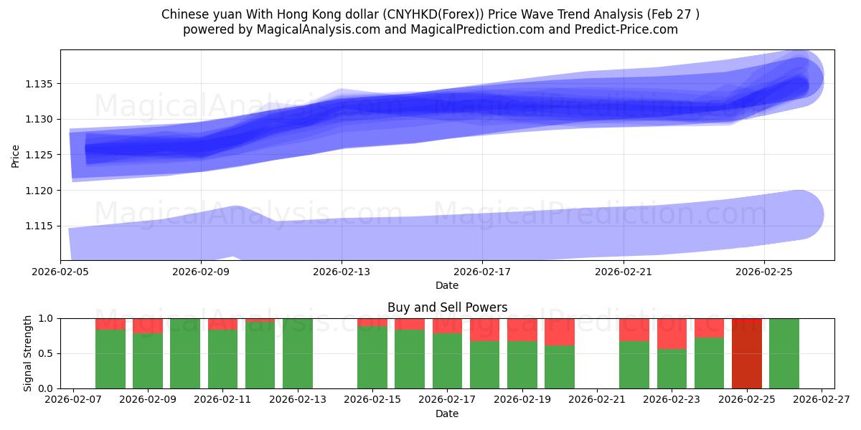Viewport: 861px width, 430px height.
Task: Select the full green bar after the dark red bar
Action: point(784,353)
